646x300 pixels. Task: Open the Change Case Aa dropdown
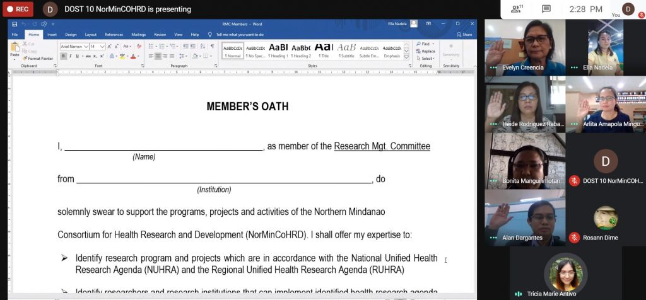pyautogui.click(x=127, y=46)
